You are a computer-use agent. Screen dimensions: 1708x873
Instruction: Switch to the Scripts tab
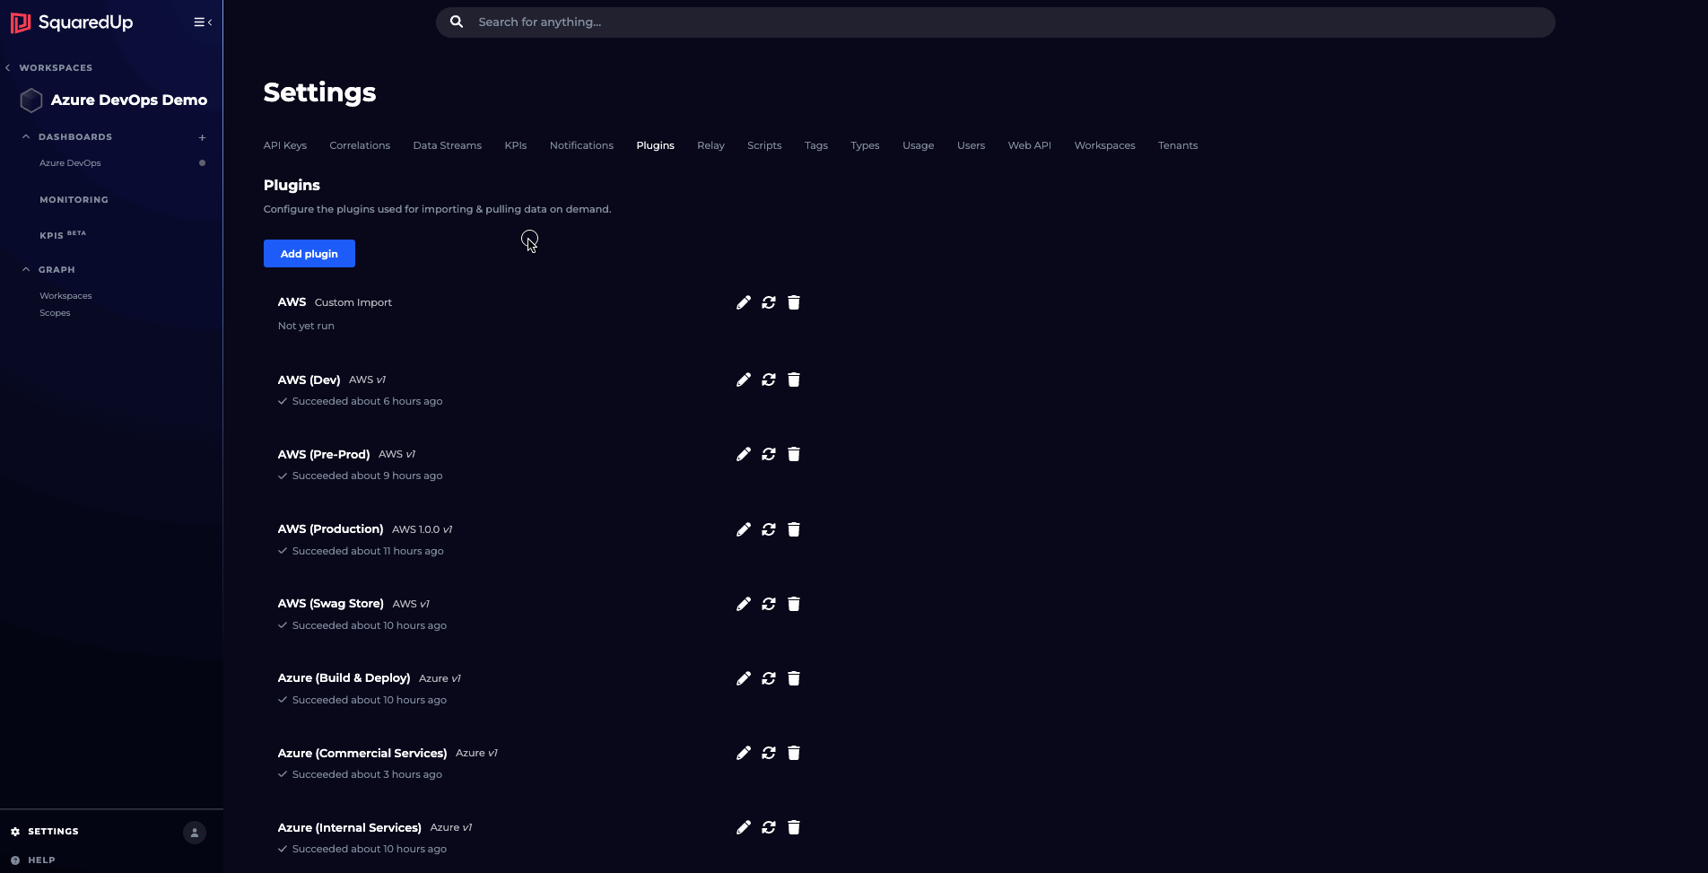[x=764, y=145]
